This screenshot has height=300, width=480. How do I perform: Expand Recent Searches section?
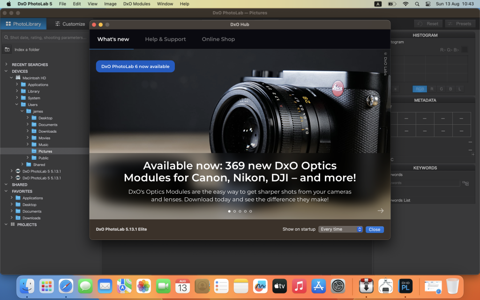point(6,64)
